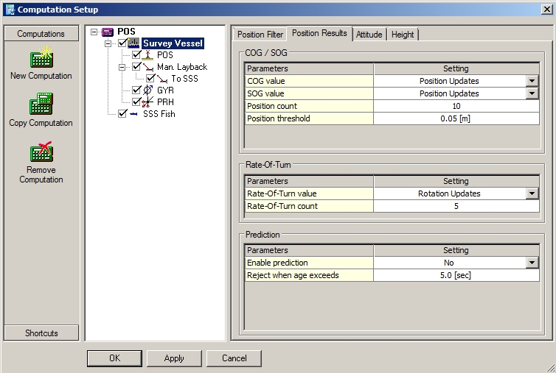Click the New Computation icon
This screenshot has width=556, height=373.
(x=41, y=58)
